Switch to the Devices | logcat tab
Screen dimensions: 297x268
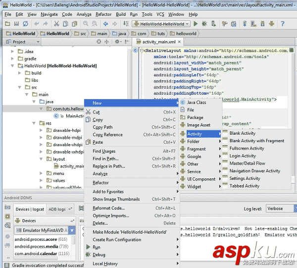(x=30, y=209)
